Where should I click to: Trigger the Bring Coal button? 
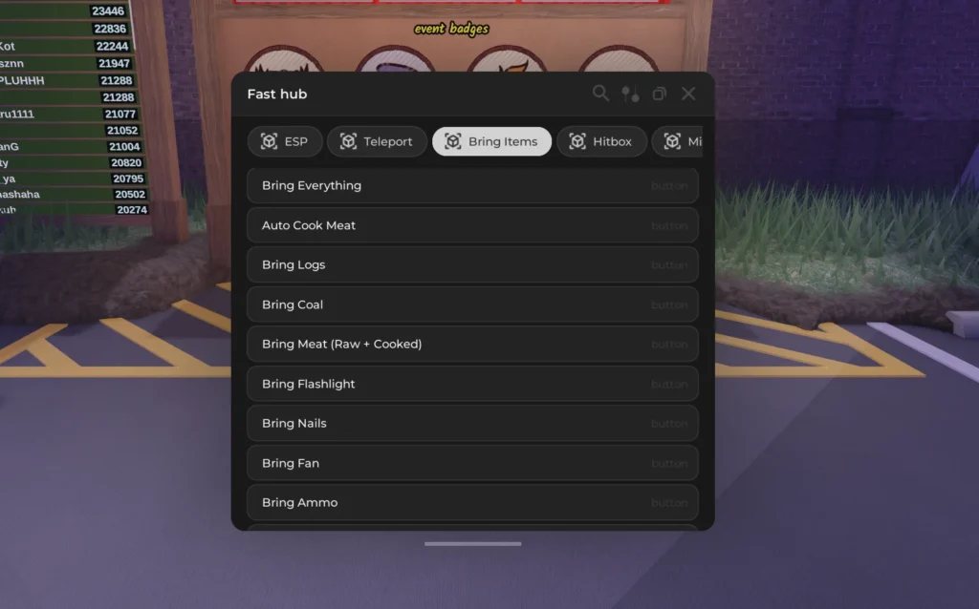(x=472, y=304)
